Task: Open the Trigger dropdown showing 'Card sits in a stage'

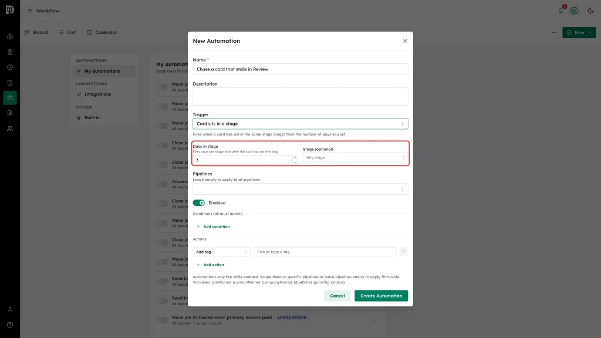Action: (x=300, y=124)
